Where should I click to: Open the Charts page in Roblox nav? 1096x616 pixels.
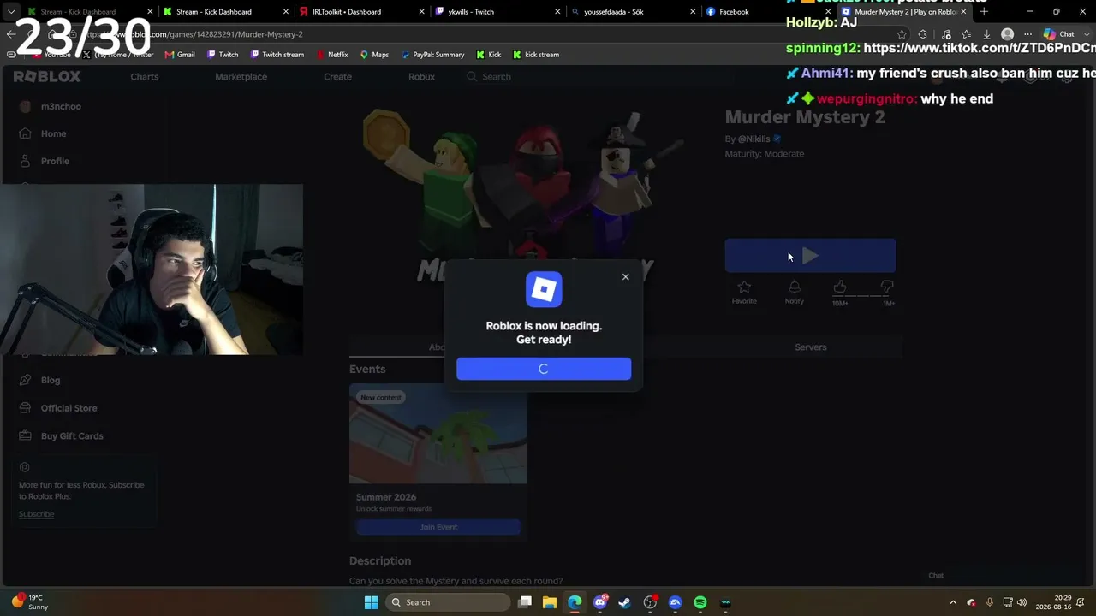[144, 76]
